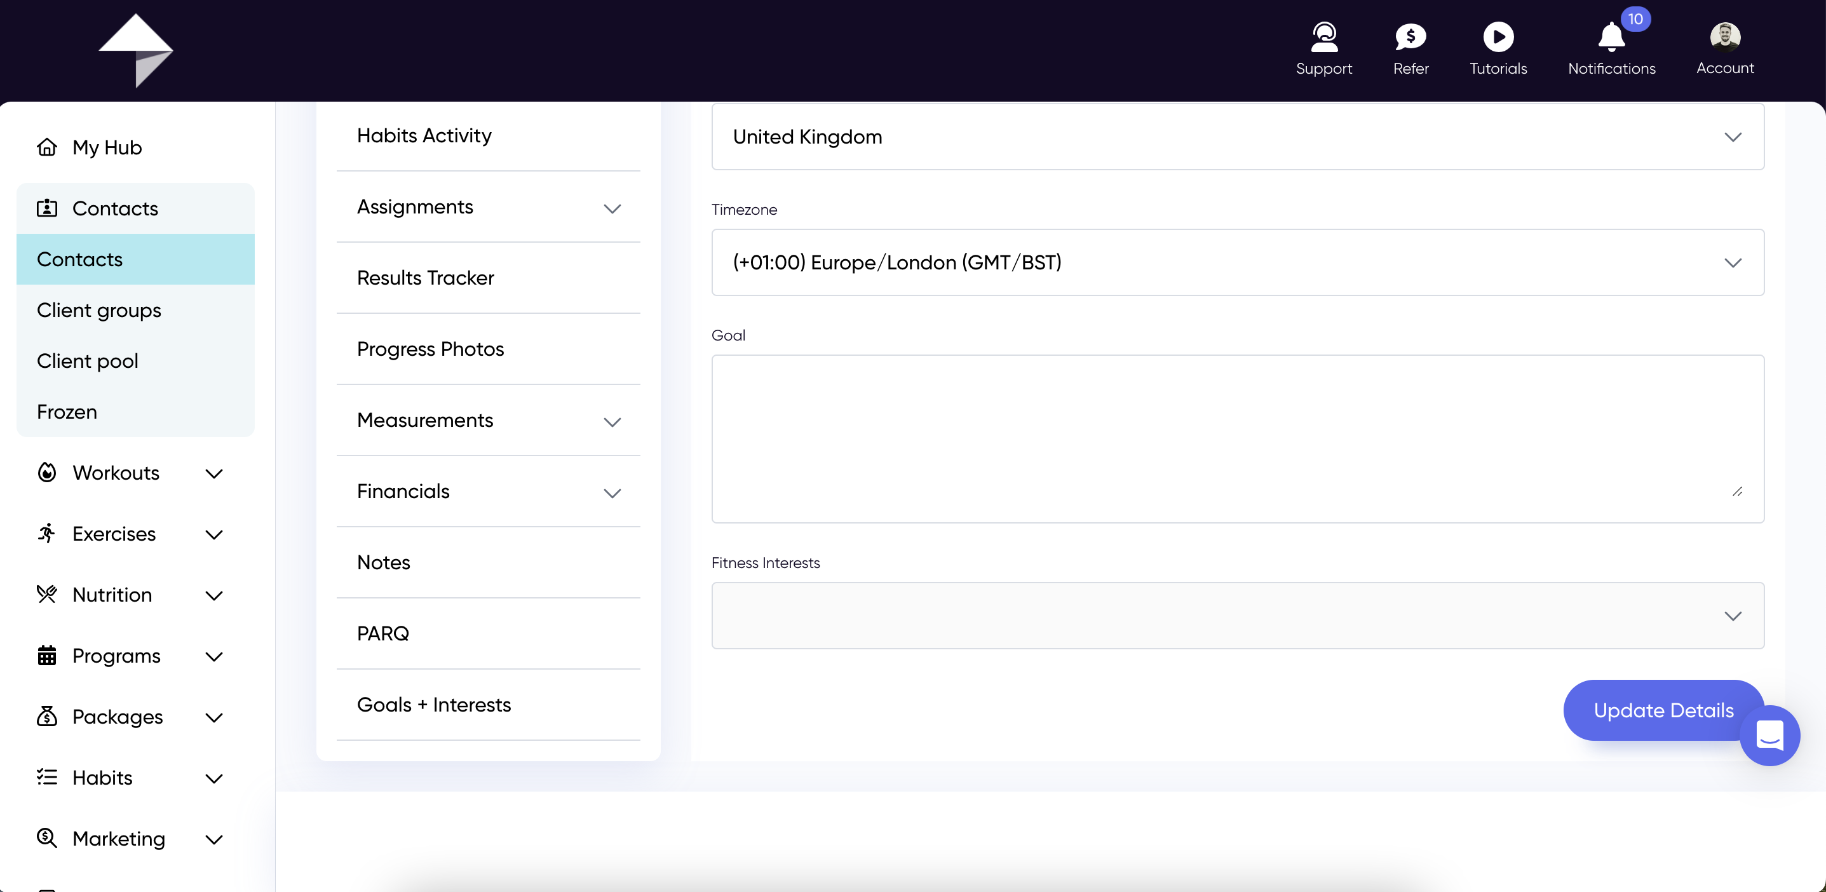
Task: Click the Packages money bag icon
Action: coord(47,716)
